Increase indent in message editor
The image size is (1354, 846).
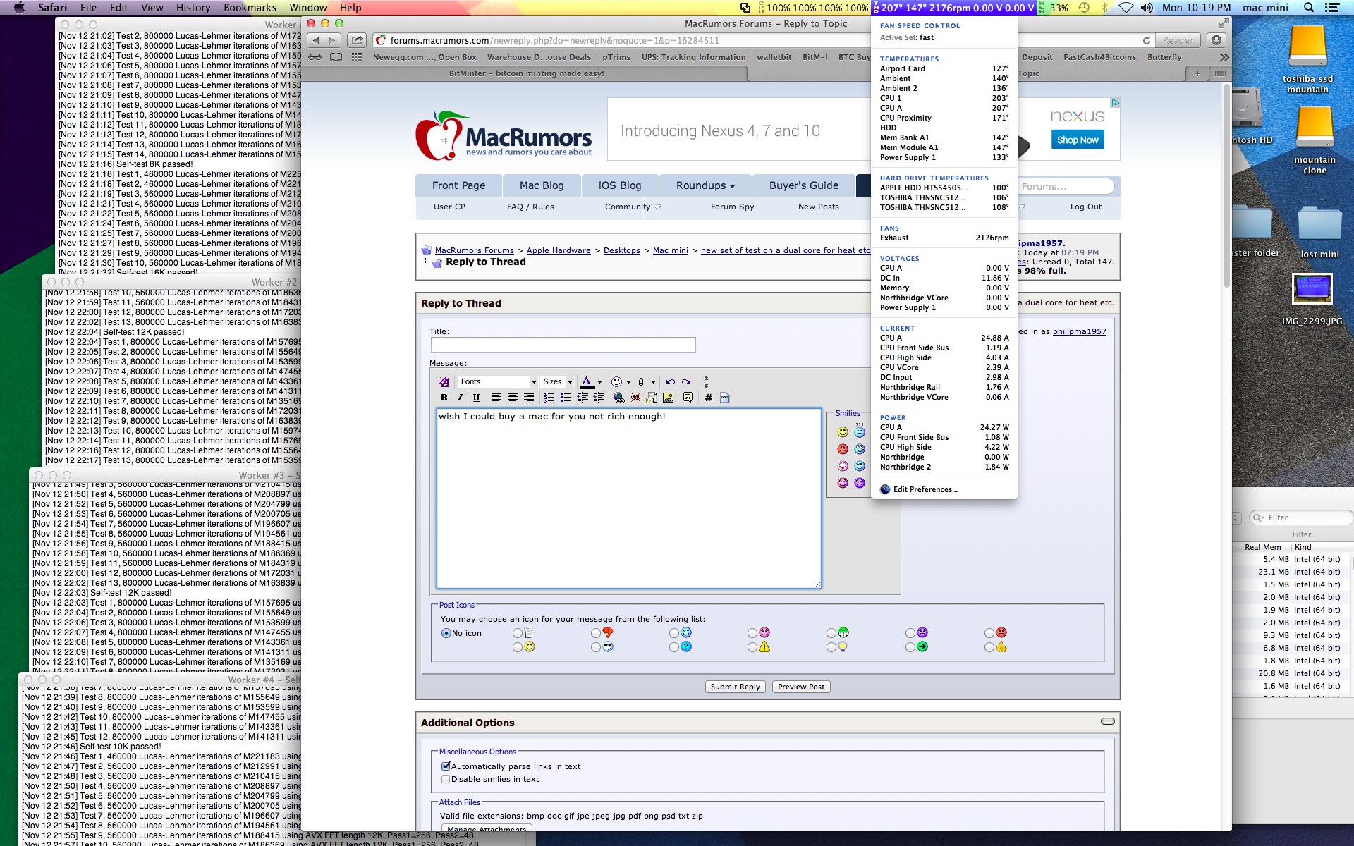[x=599, y=398]
